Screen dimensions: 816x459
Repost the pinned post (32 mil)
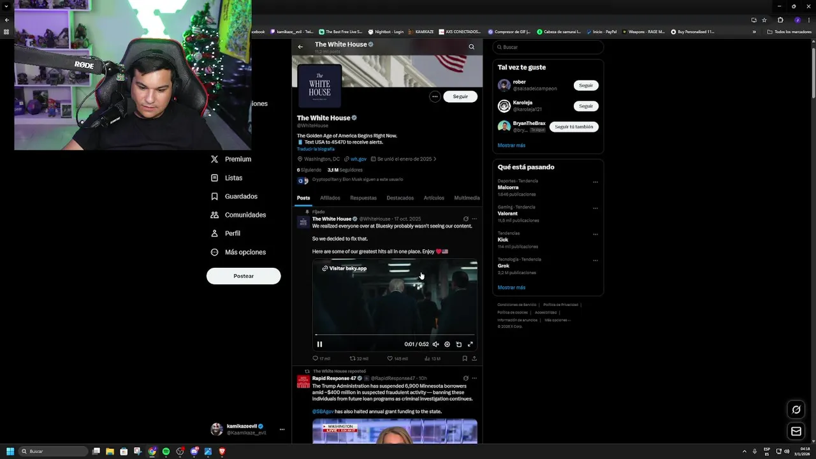[360, 358]
